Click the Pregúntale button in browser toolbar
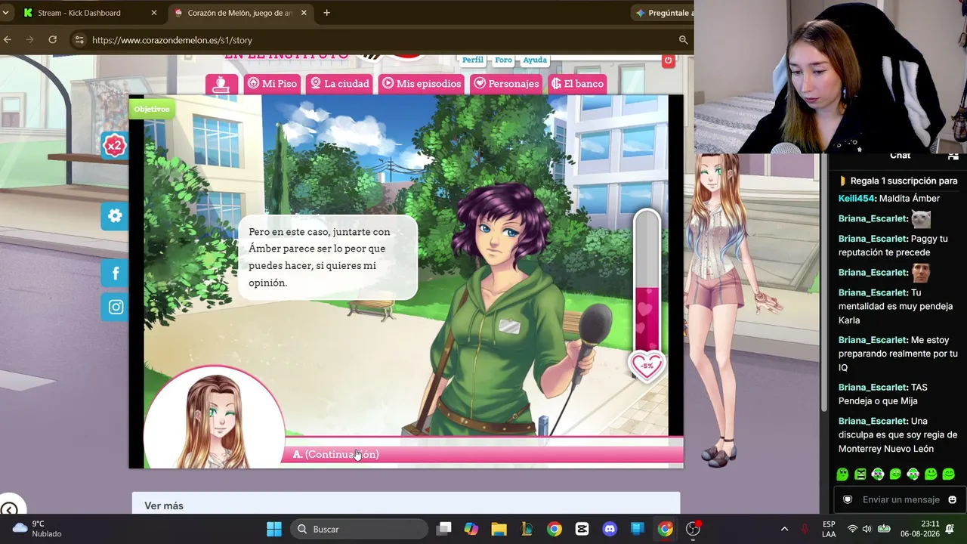 [663, 13]
